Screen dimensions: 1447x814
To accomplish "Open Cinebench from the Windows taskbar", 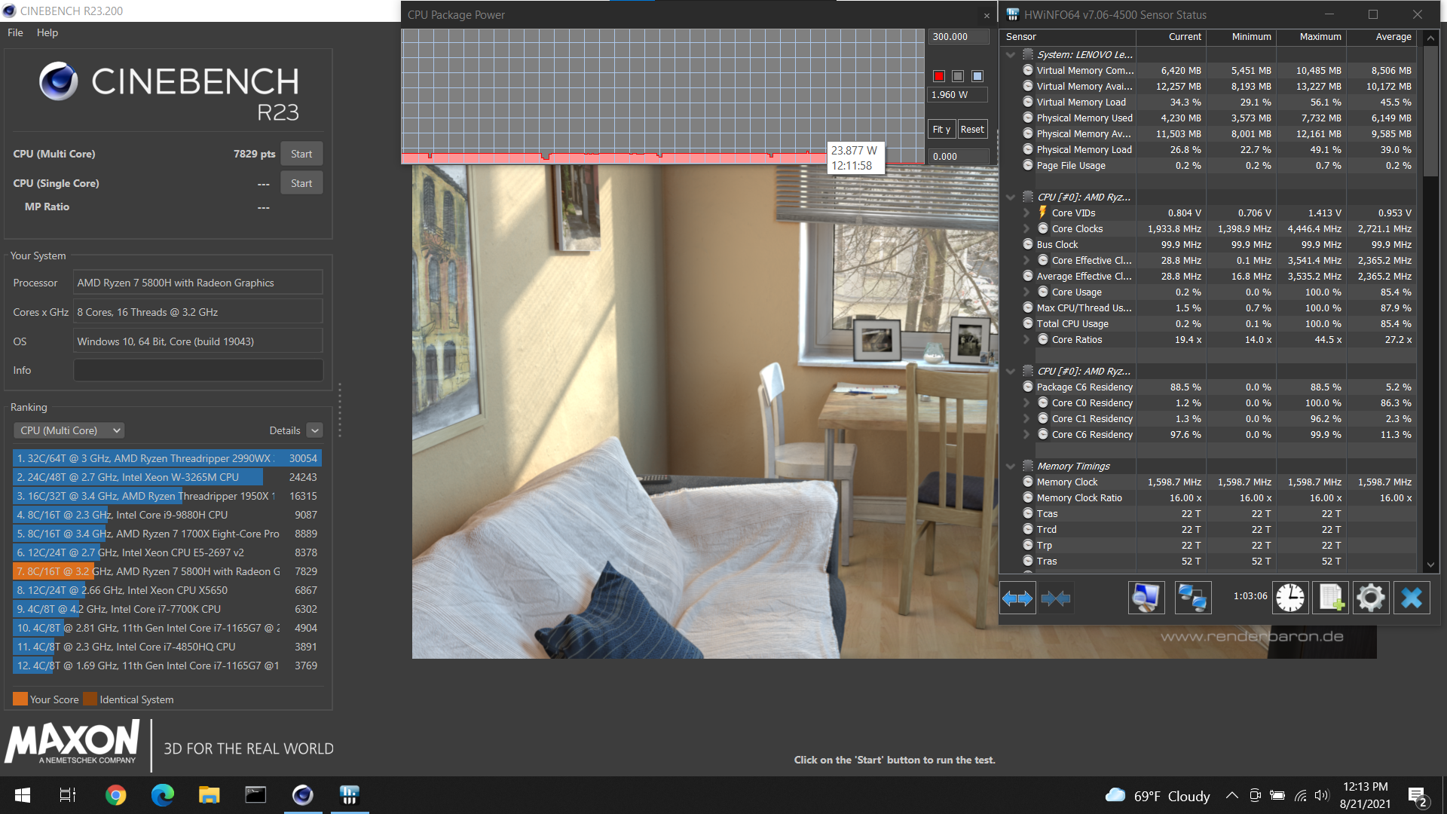I will [x=302, y=795].
